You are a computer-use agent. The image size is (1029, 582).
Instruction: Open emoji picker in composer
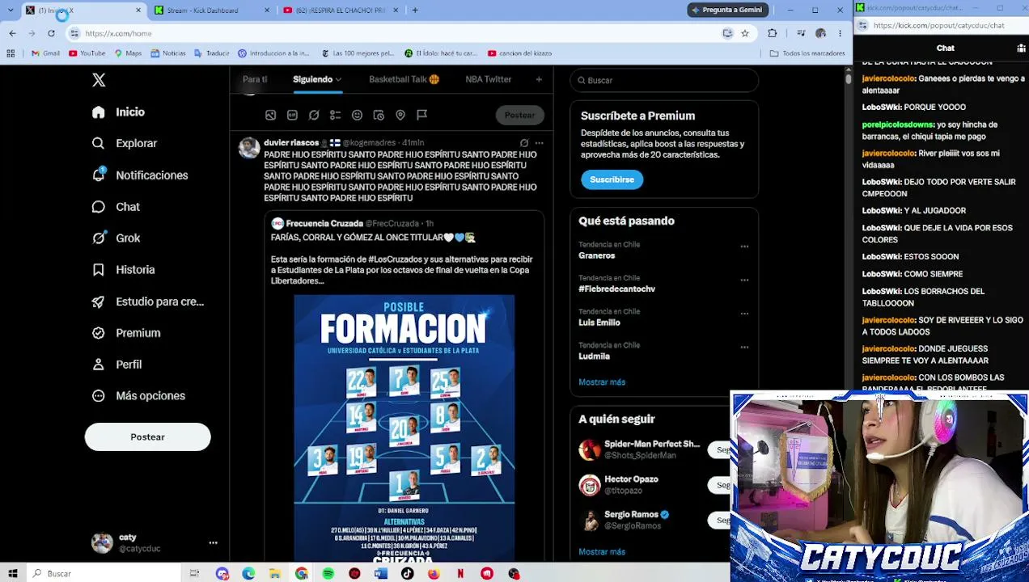tap(357, 115)
